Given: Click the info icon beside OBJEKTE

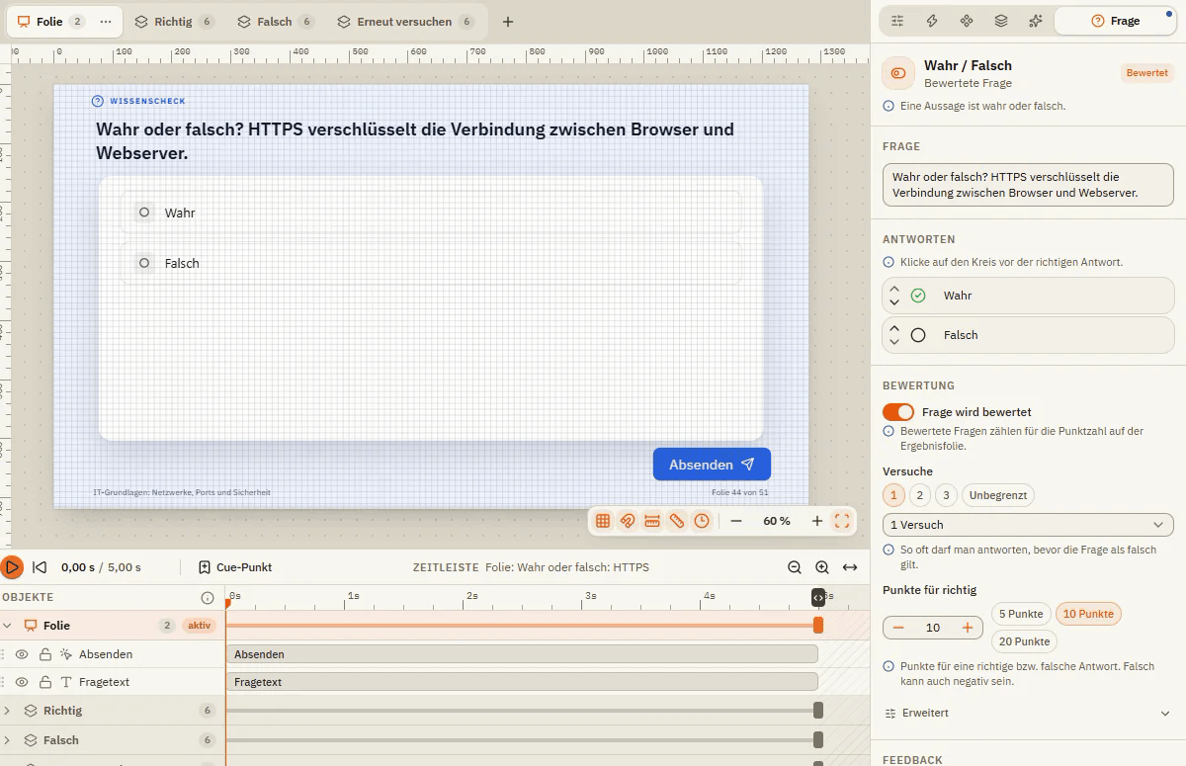Looking at the screenshot, I should (x=208, y=598).
